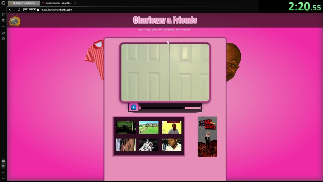Click the sidebar player panel icon

[3, 161]
